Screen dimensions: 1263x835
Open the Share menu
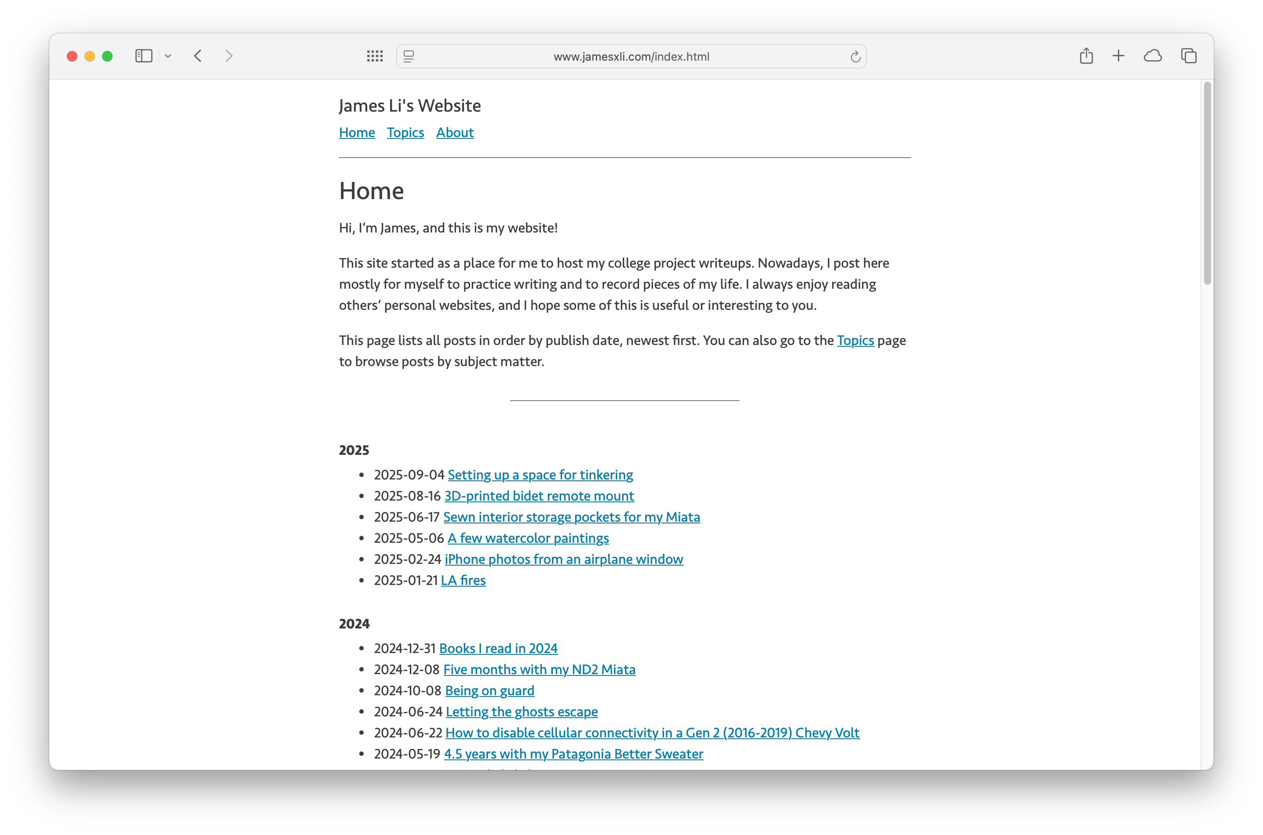click(1086, 56)
